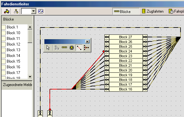Select Block 22 in the diagram
Image resolution: width=184 pixels, height=117 pixels.
(126, 61)
